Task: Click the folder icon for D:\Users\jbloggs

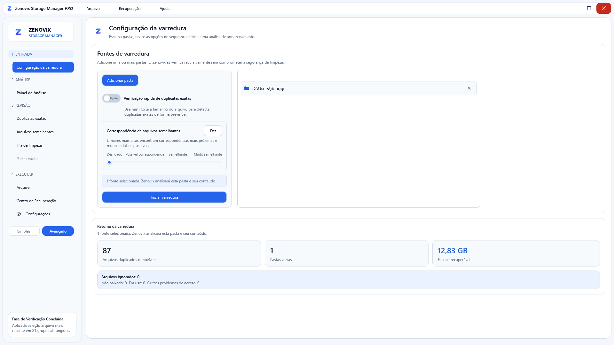Action: (247, 88)
